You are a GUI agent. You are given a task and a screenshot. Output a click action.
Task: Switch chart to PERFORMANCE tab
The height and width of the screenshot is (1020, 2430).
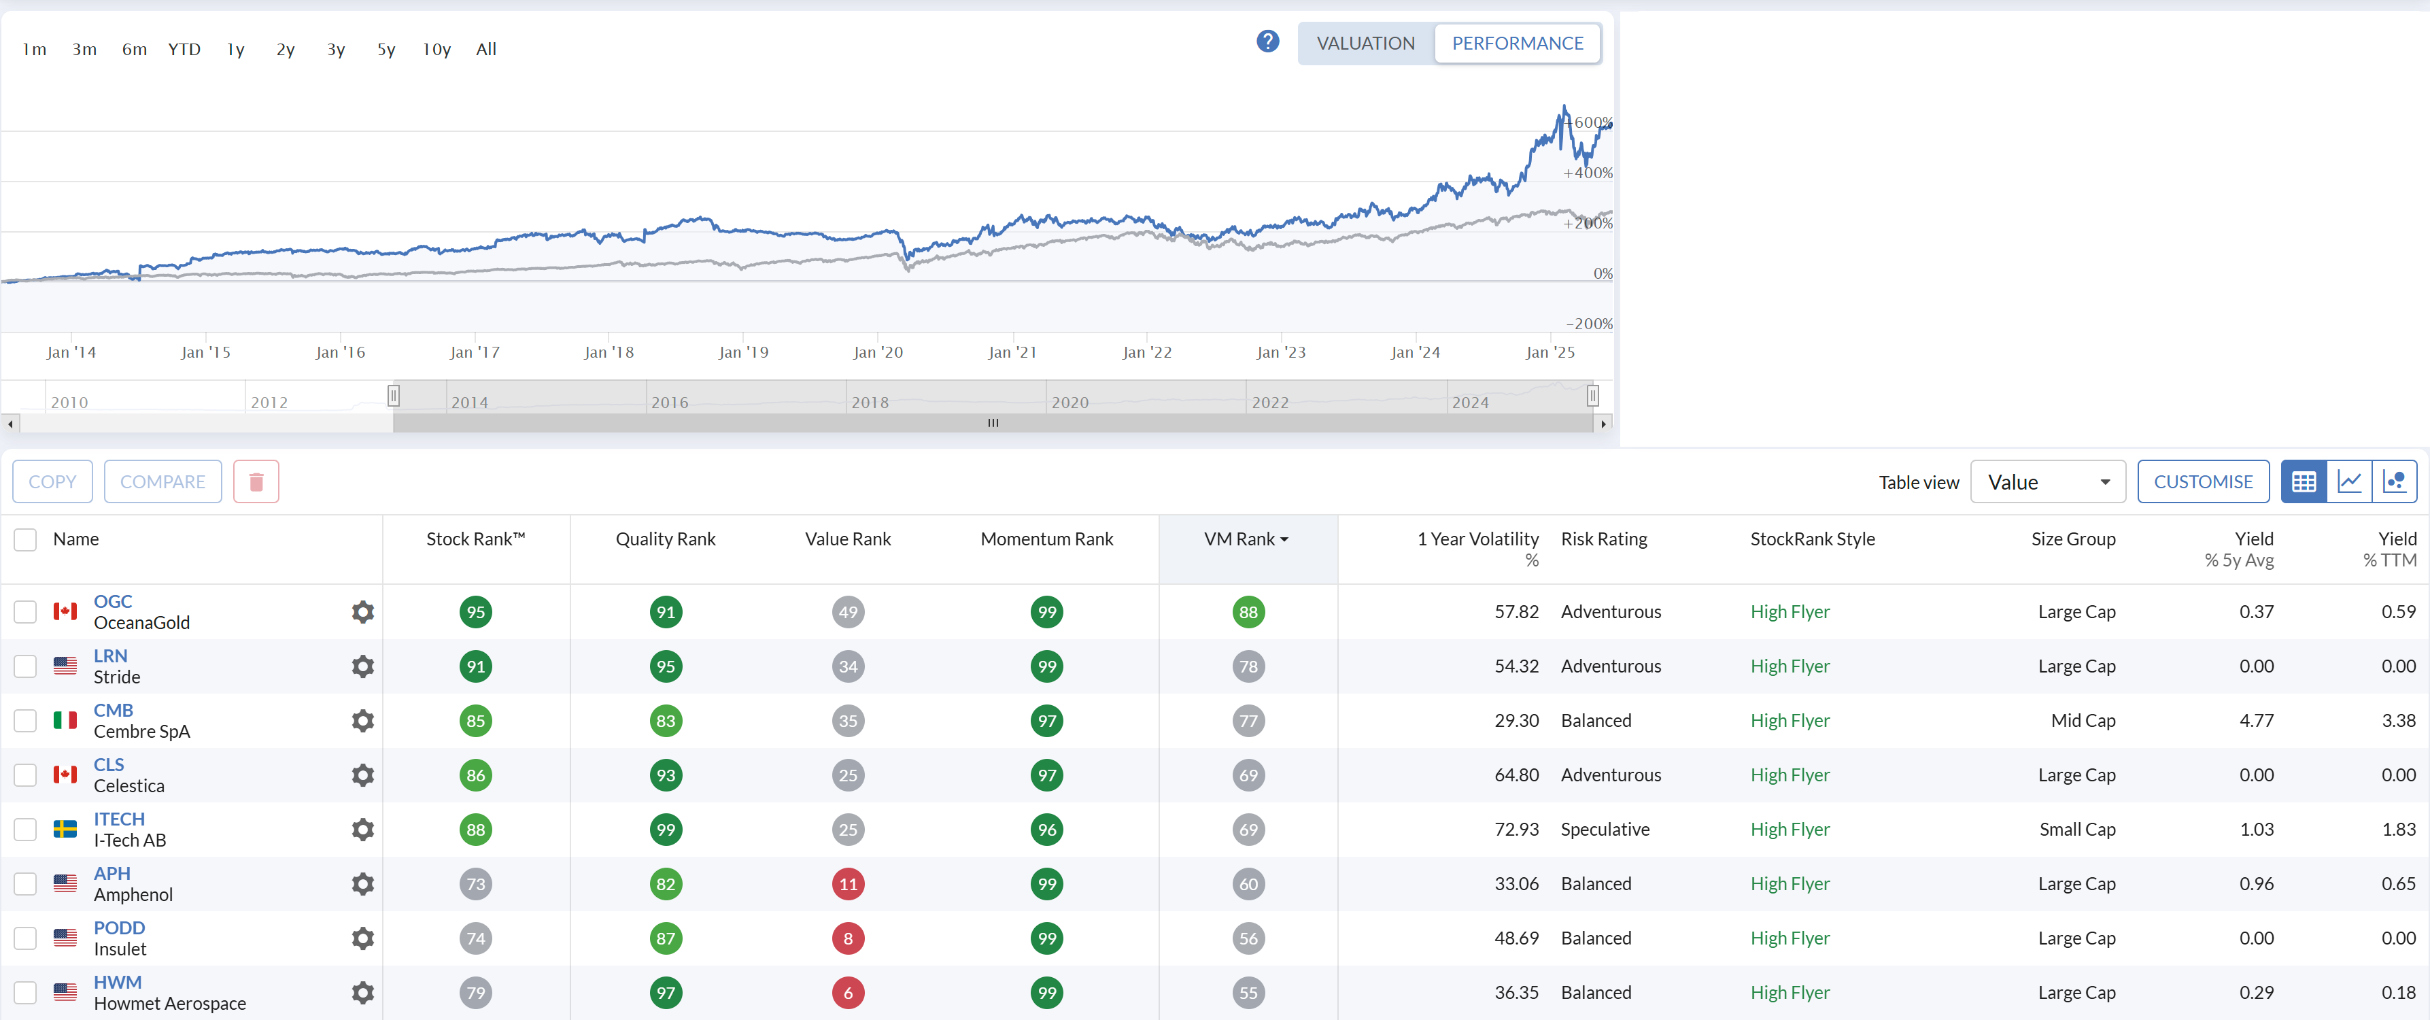pos(1517,44)
